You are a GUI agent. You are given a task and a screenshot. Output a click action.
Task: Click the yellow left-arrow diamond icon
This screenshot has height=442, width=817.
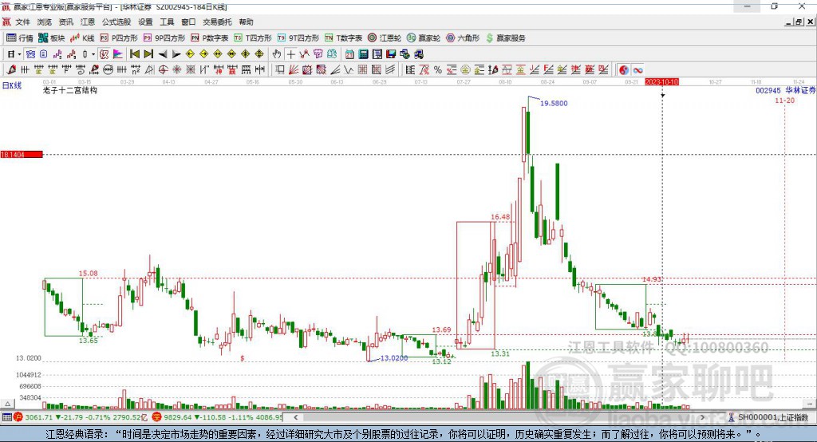190,54
